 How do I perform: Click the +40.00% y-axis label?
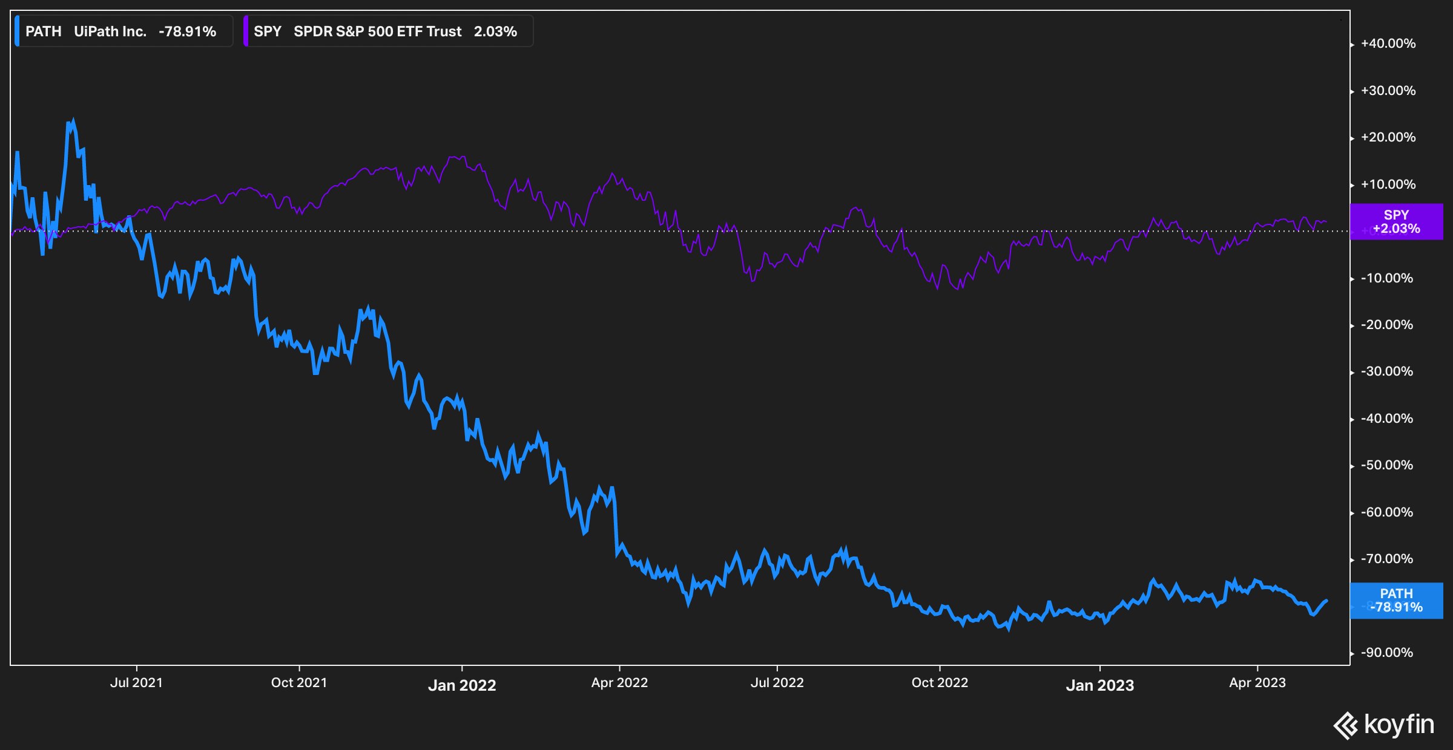[1388, 44]
